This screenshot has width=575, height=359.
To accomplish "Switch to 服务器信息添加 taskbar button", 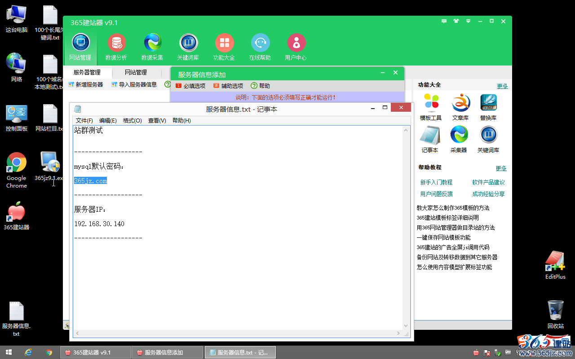I will pos(167,352).
